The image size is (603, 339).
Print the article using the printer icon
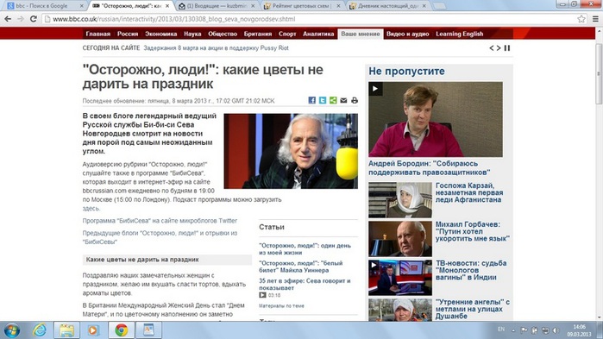(x=355, y=100)
